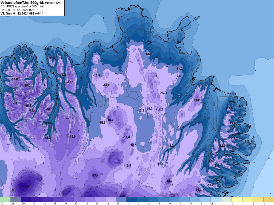The image size is (274, 205).
Task: Select the darkest purple legend swatch at -20
Action: click(26, 200)
